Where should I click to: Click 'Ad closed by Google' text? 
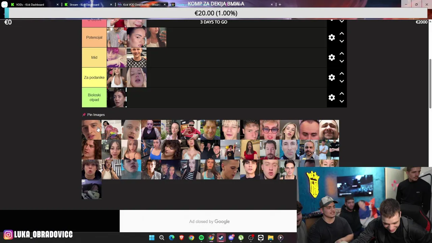click(209, 221)
